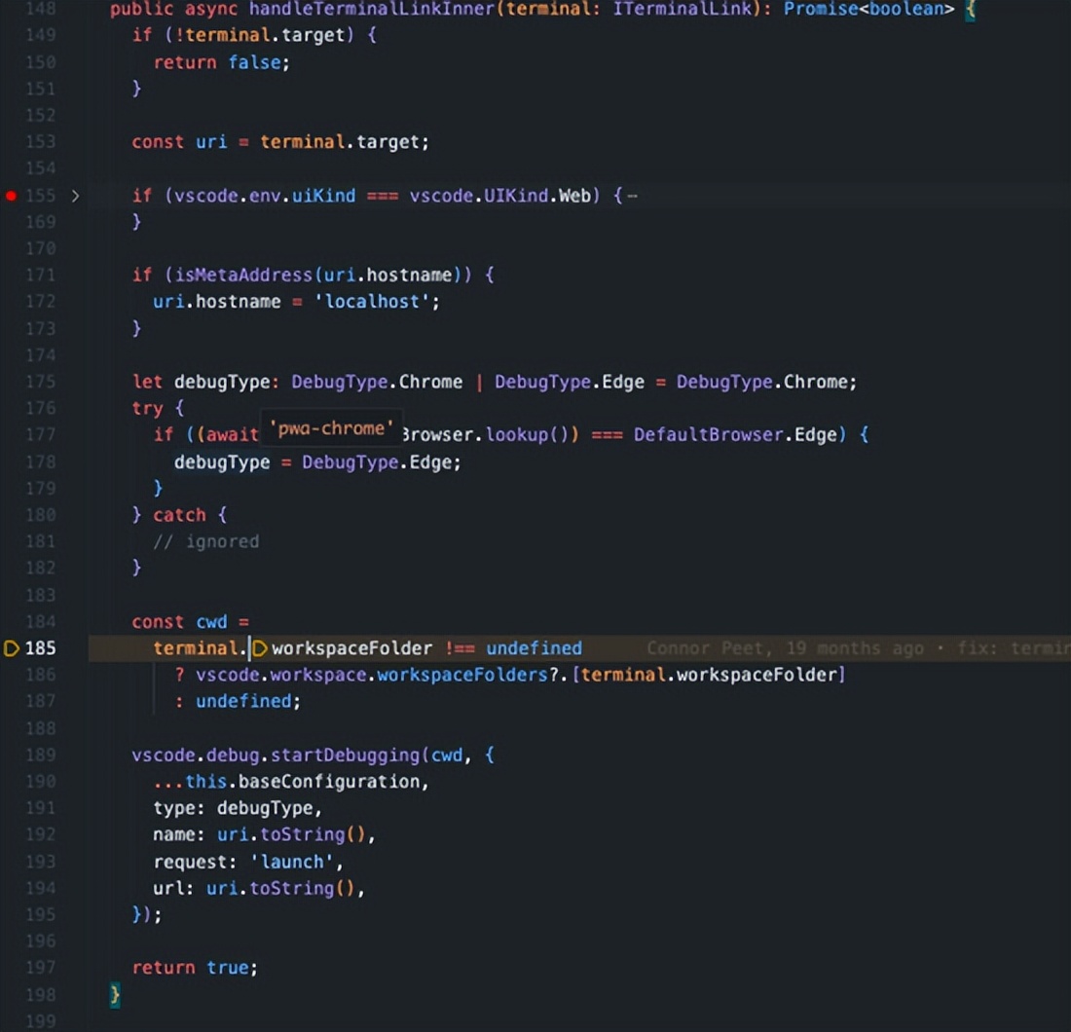The width and height of the screenshot is (1071, 1032).
Task: Click '...this.baseConfiguration' on line 190
Action: 286,782
